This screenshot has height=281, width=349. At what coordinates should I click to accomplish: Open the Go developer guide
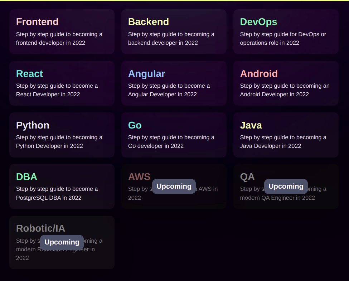(174, 135)
